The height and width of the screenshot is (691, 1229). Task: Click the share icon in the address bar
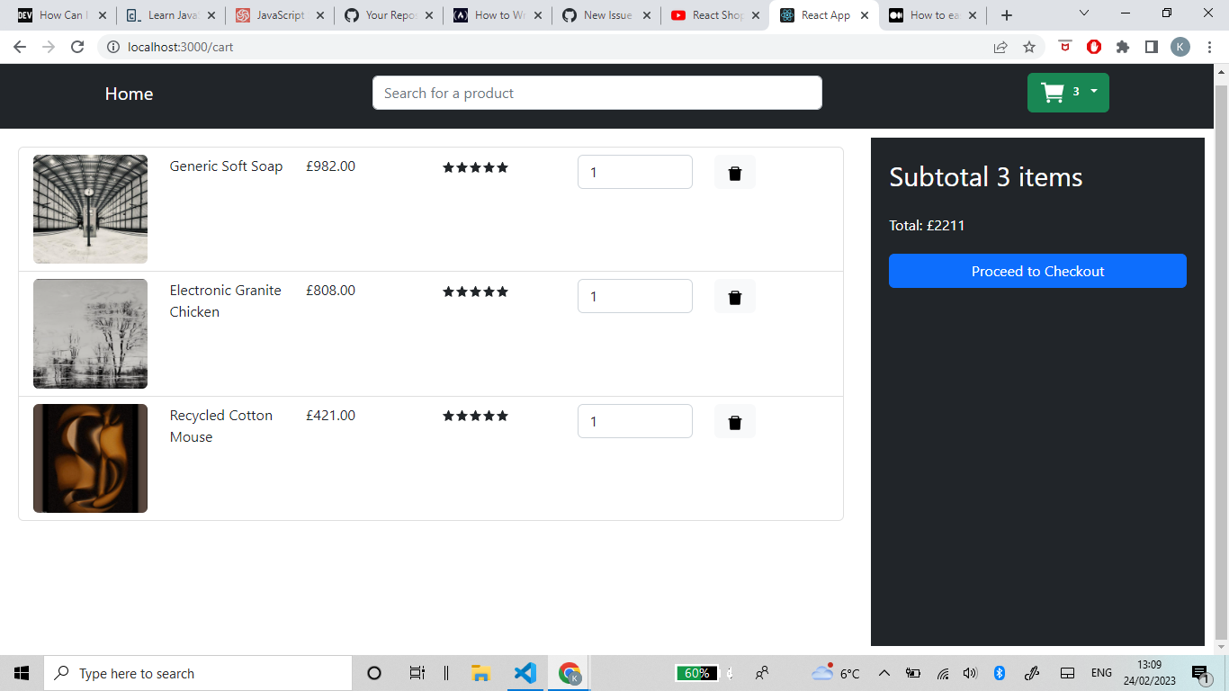[x=1000, y=47]
